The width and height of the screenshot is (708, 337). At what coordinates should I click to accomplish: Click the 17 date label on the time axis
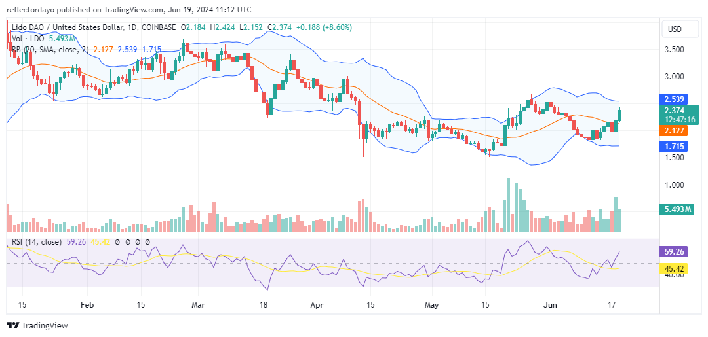[x=612, y=304]
